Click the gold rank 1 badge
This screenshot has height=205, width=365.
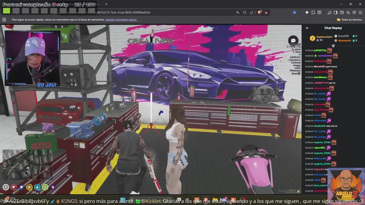pyautogui.click(x=312, y=38)
